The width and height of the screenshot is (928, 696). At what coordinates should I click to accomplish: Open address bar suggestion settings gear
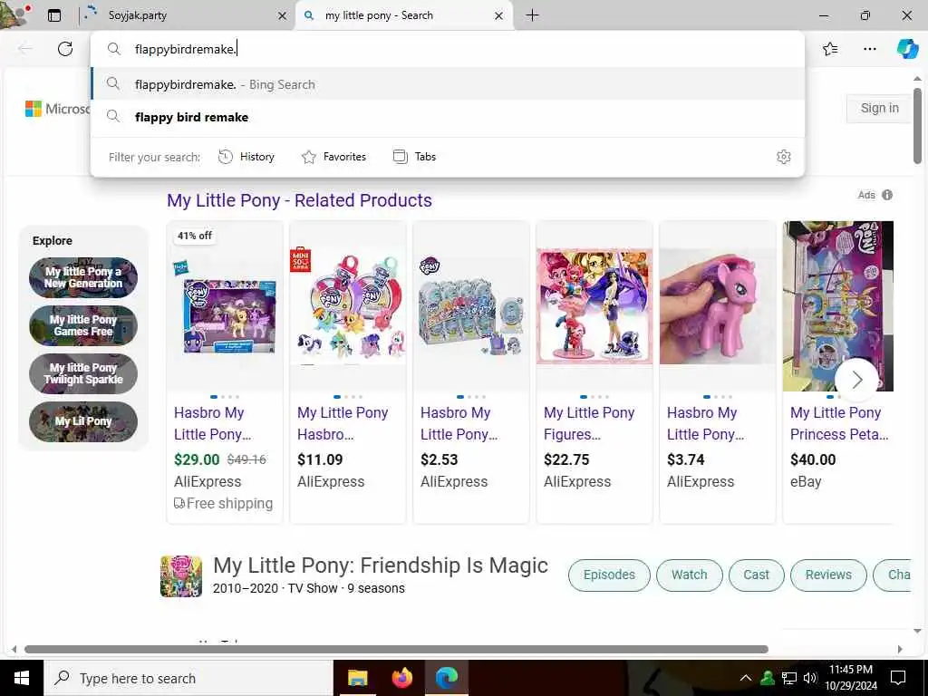click(x=784, y=157)
